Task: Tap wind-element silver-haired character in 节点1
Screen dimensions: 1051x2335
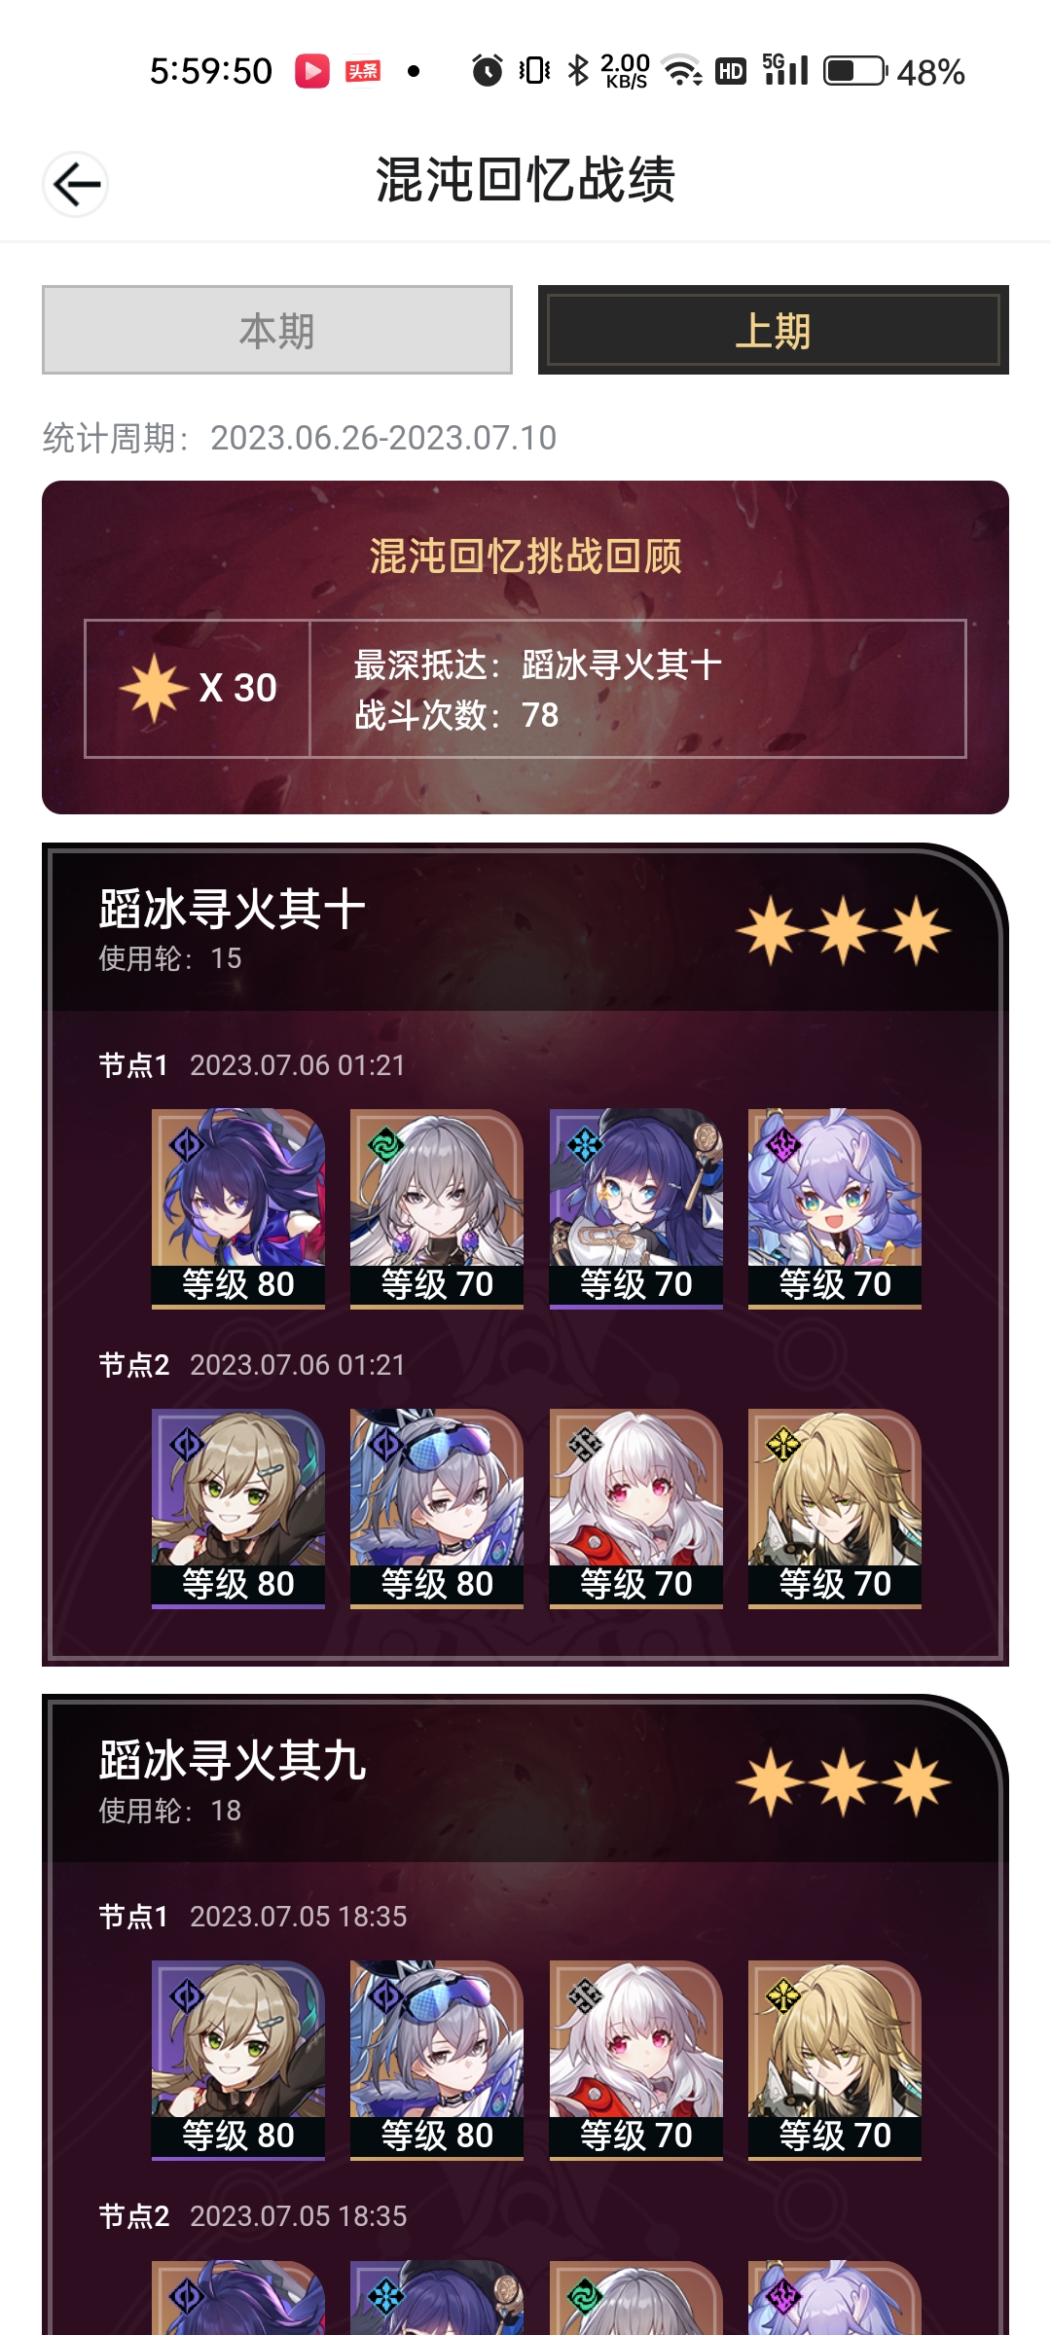Action: pyautogui.click(x=437, y=1208)
